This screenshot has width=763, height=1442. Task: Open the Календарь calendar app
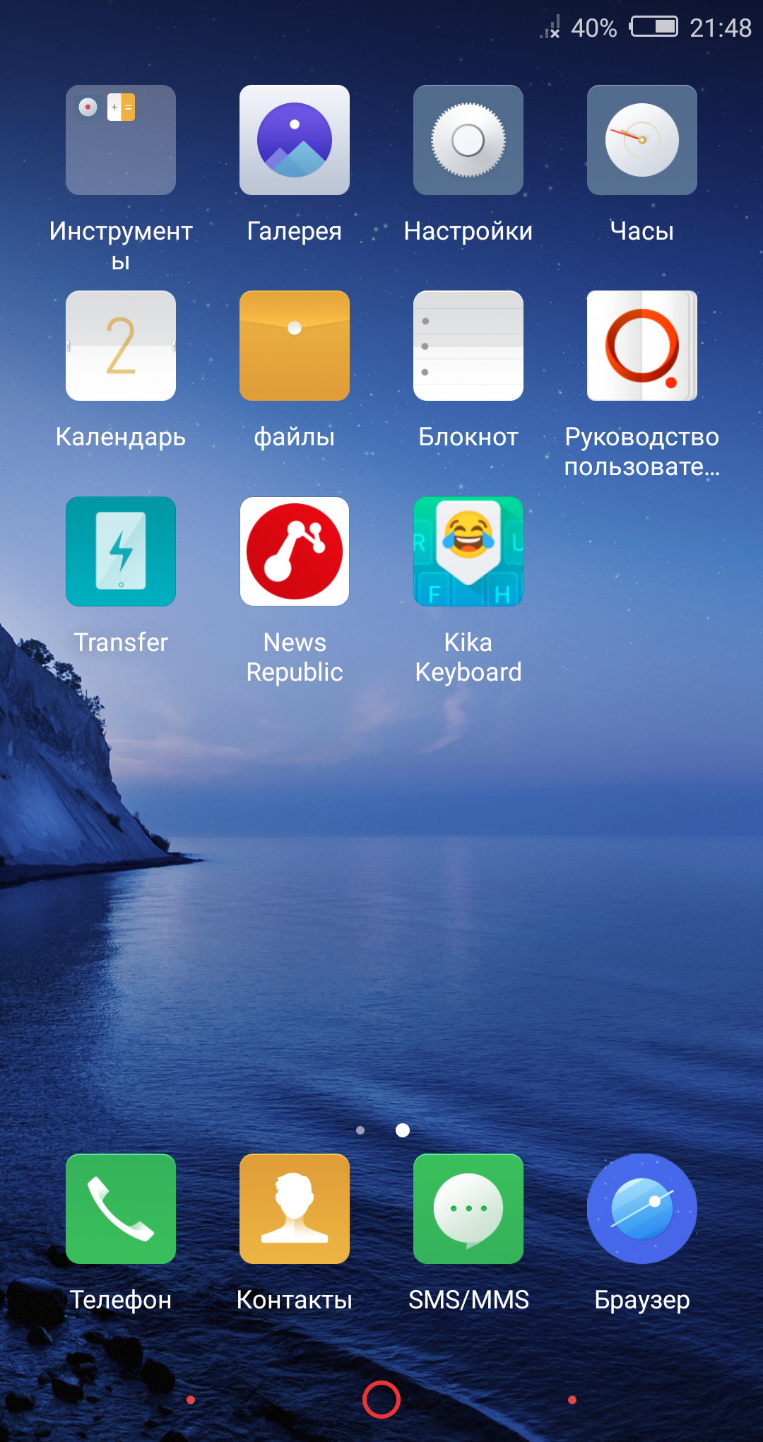click(121, 346)
